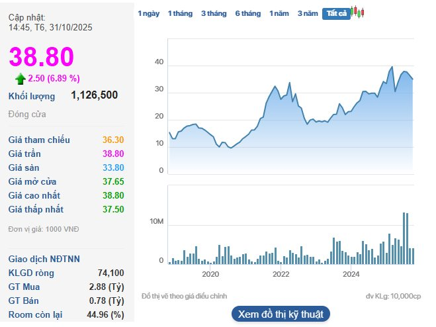Viewport: 436px width, 327px height.
Task: Click the green up arrow price indicator
Action: pyautogui.click(x=21, y=79)
